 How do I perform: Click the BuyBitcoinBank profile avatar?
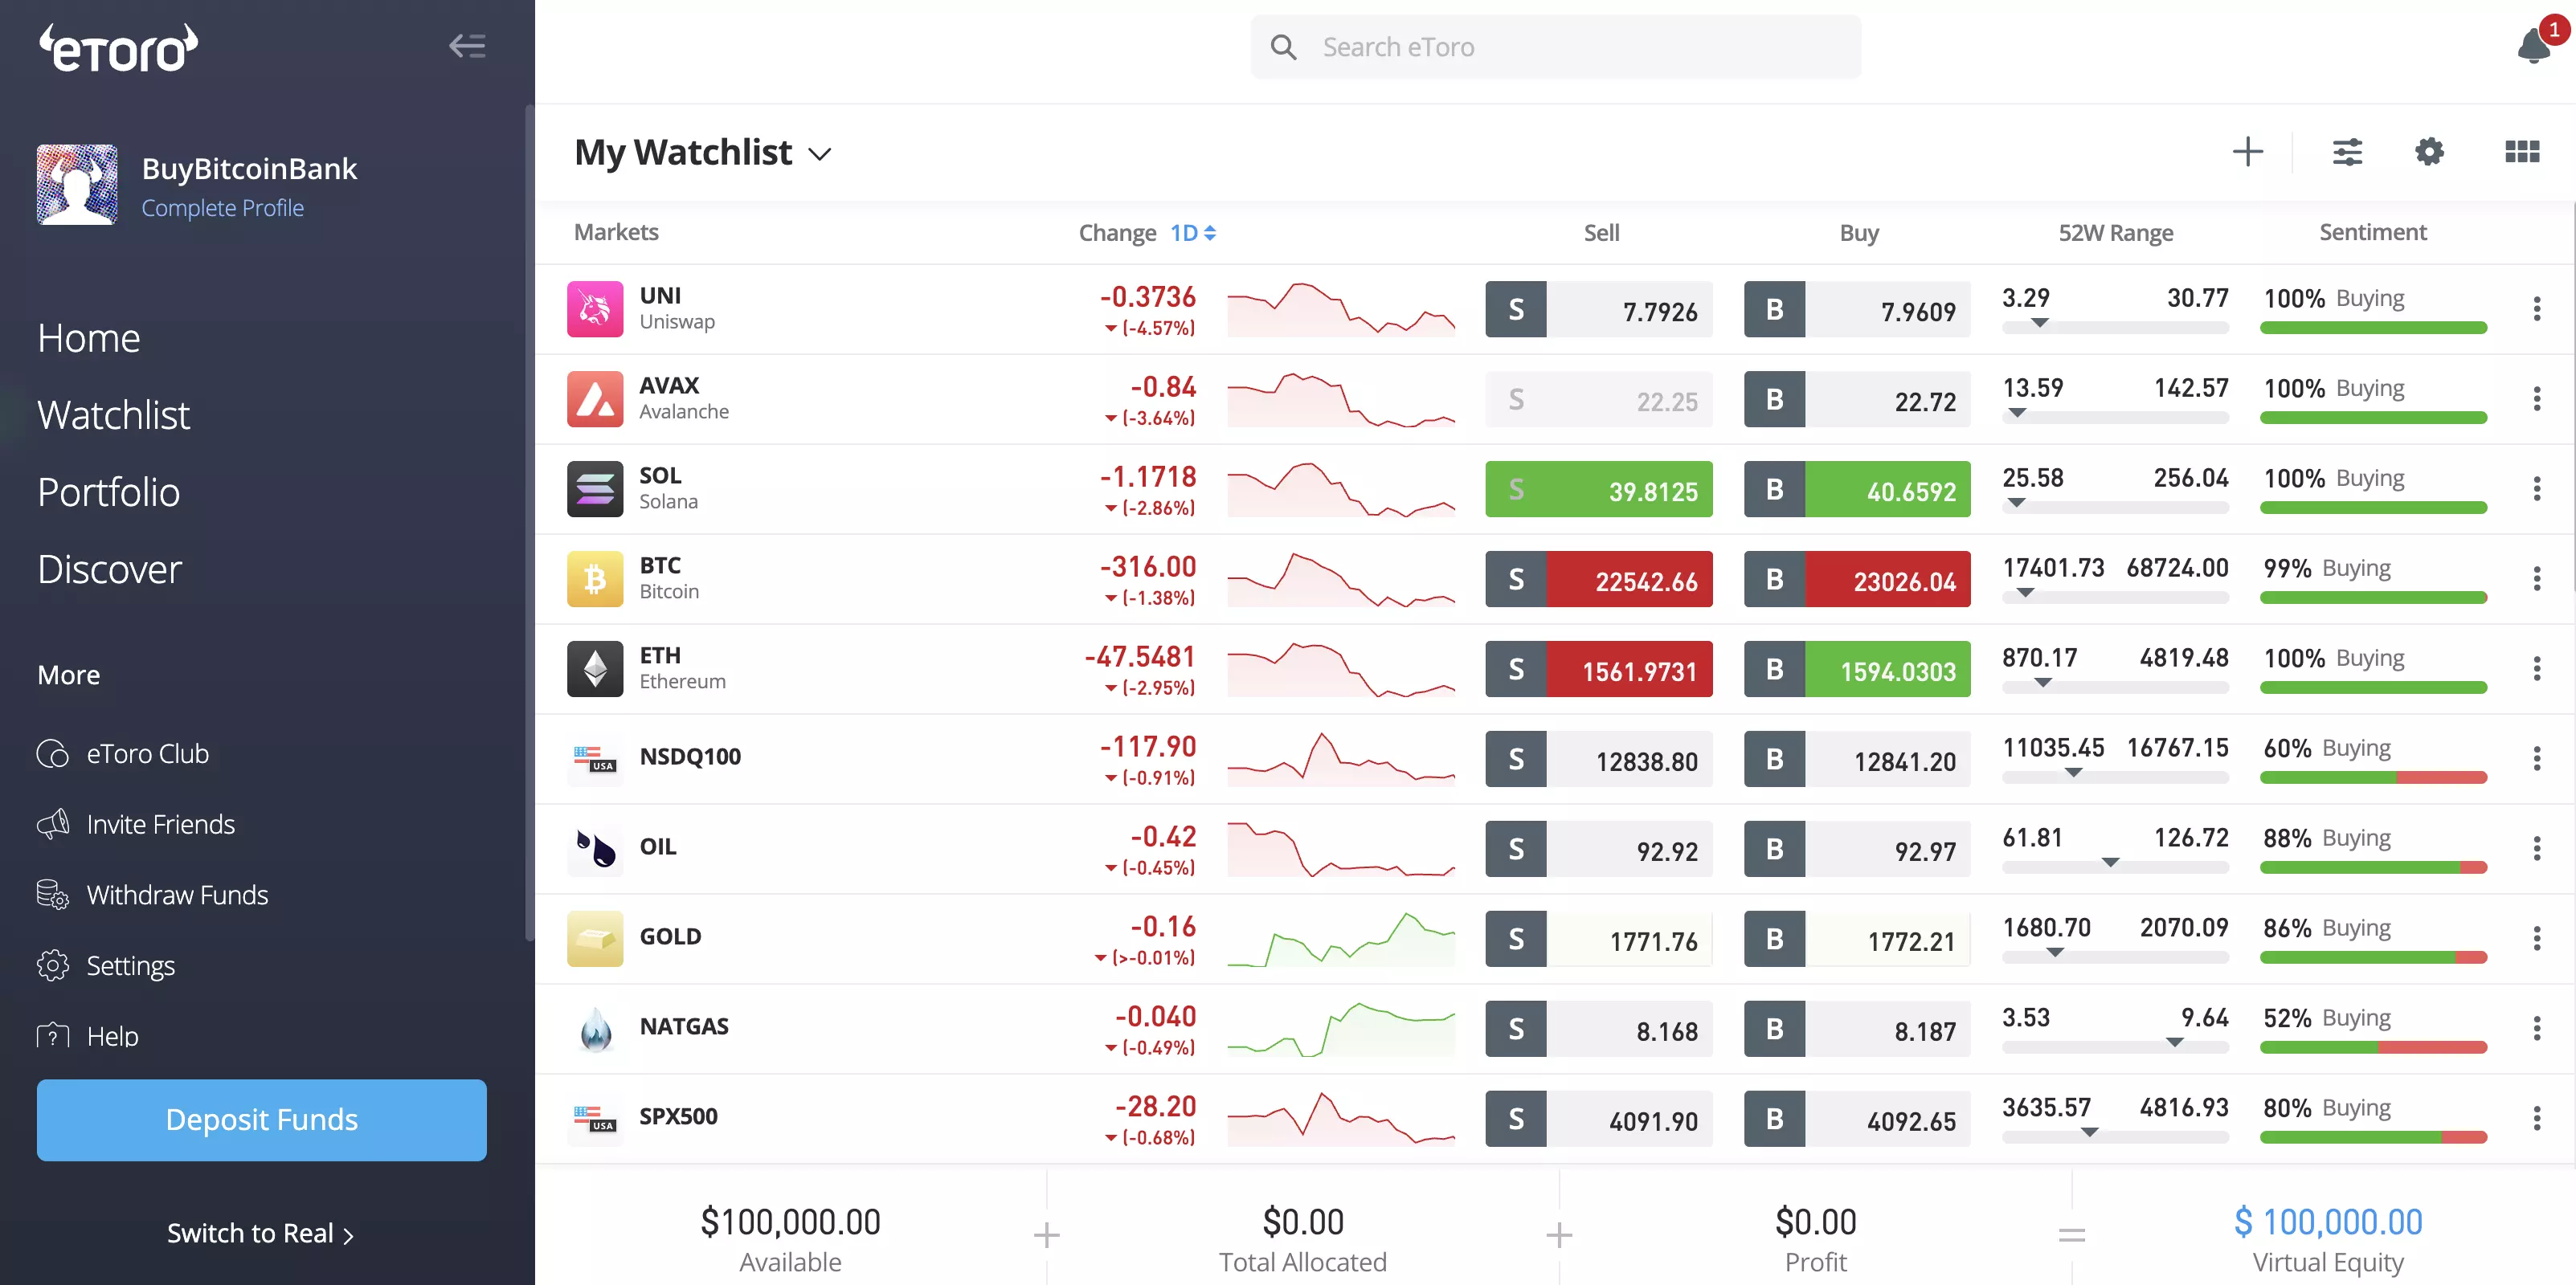coord(77,185)
